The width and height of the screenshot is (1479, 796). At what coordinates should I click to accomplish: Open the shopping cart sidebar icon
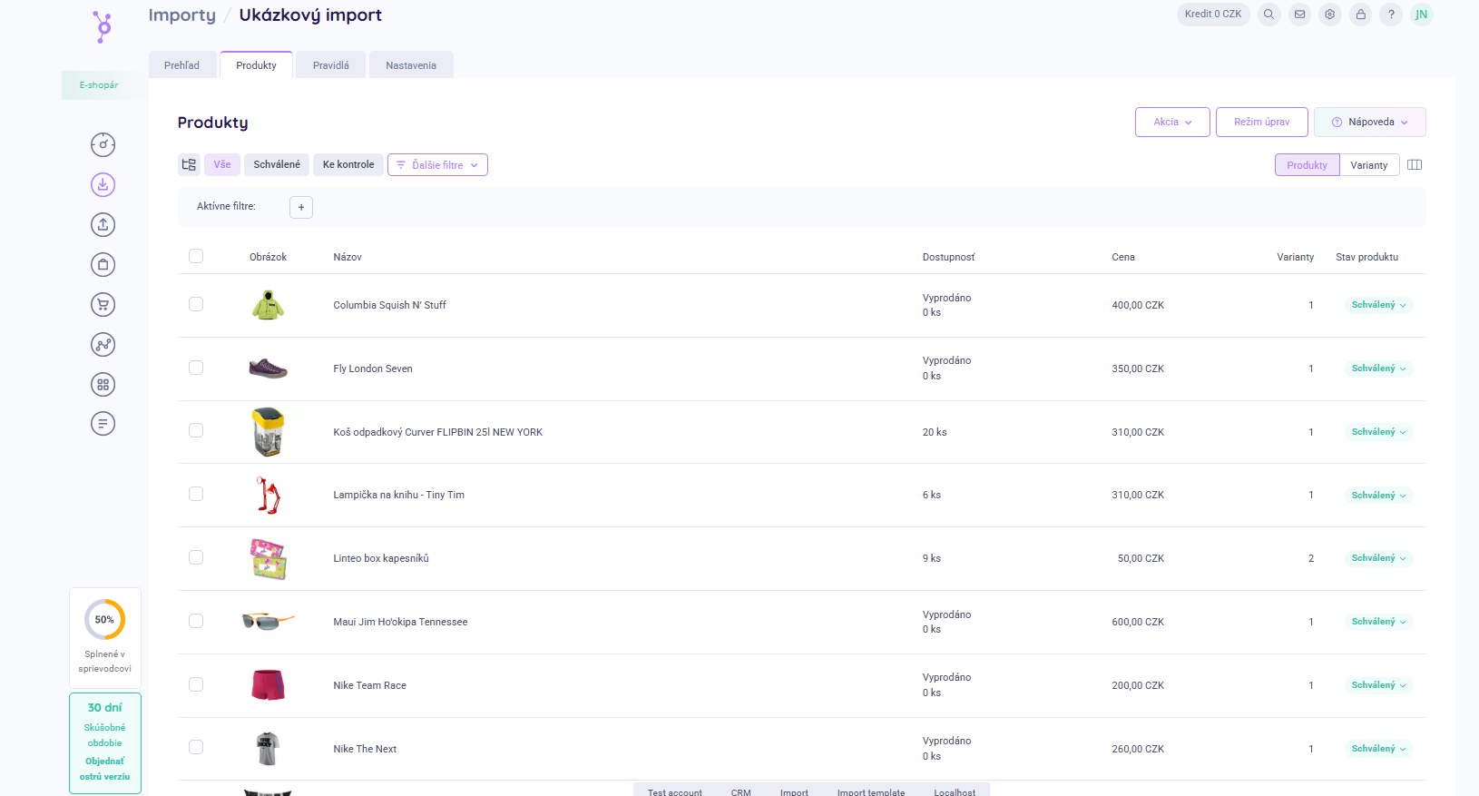pos(103,305)
